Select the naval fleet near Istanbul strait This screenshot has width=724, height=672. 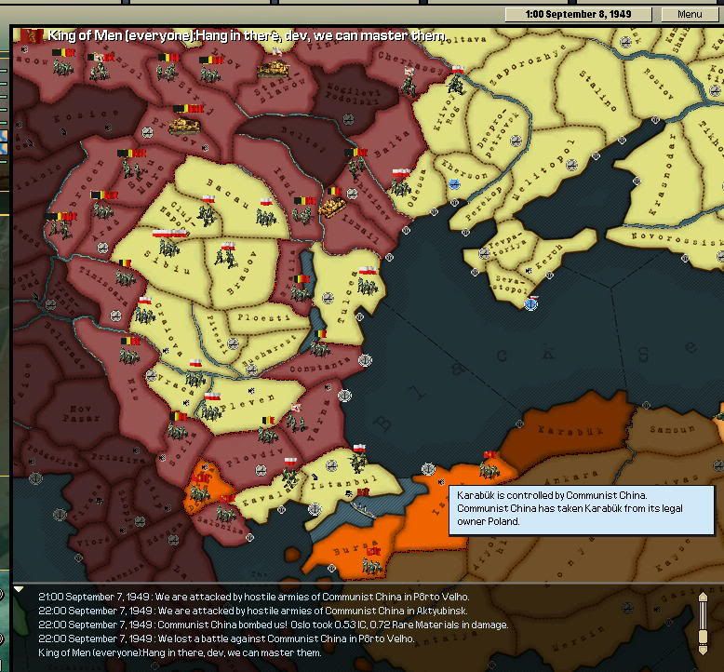(363, 509)
